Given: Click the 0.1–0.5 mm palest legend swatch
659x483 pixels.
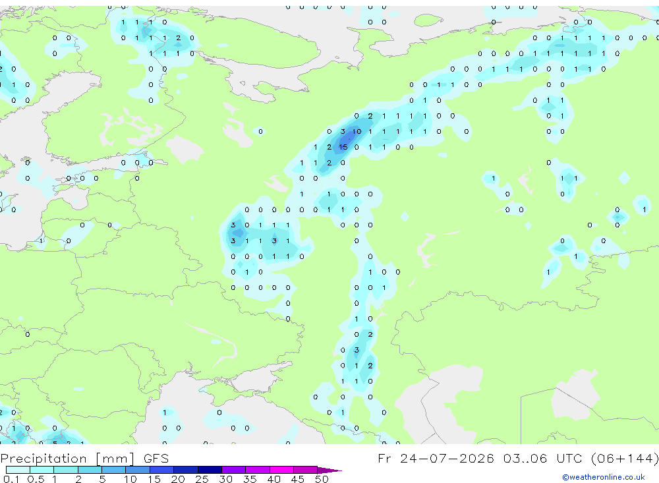Looking at the screenshot, I should point(18,470).
